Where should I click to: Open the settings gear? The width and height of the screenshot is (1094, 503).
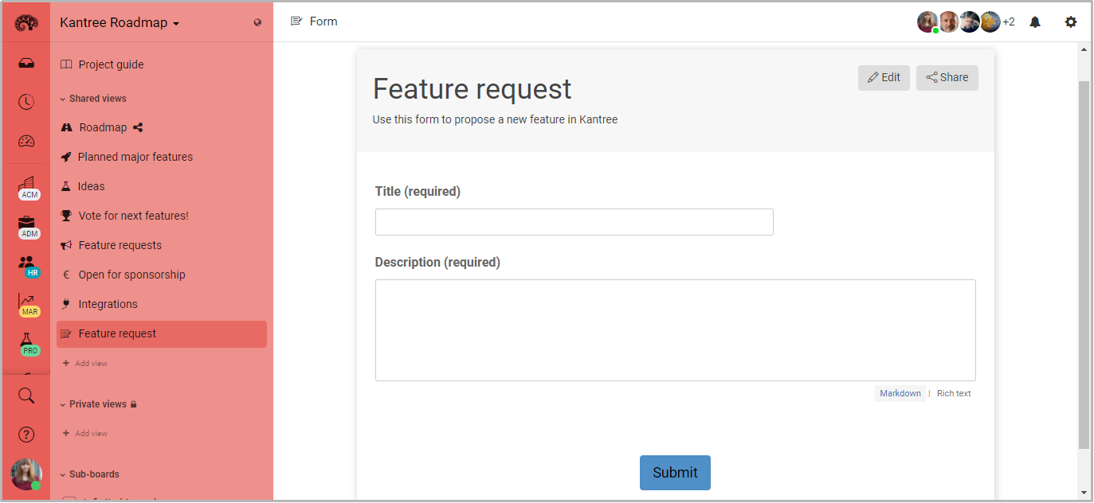click(x=1071, y=22)
